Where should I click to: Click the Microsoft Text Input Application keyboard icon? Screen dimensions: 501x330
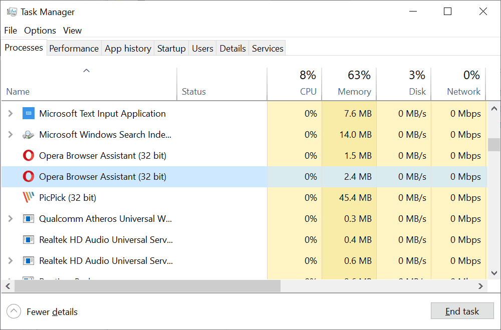point(29,114)
